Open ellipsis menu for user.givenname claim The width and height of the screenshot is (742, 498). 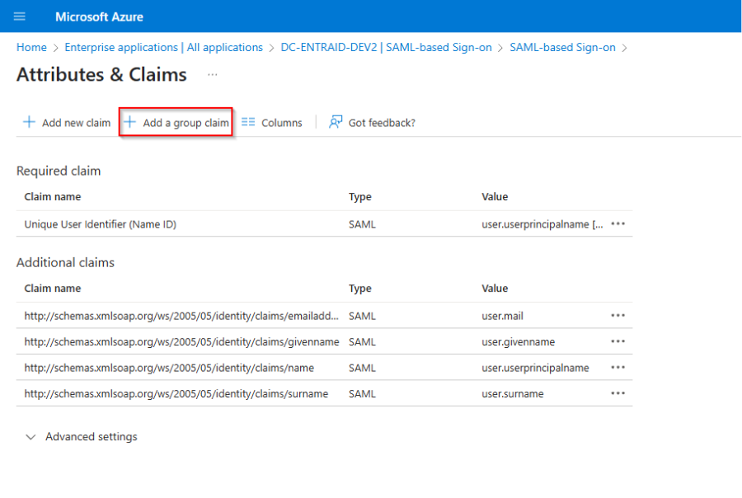[618, 341]
